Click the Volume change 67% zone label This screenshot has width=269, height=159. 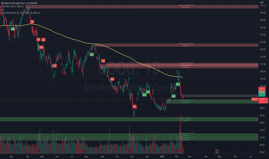tap(186, 63)
